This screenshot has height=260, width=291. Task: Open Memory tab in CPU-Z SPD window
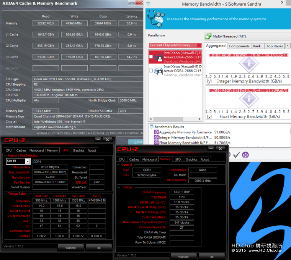tap(52, 150)
